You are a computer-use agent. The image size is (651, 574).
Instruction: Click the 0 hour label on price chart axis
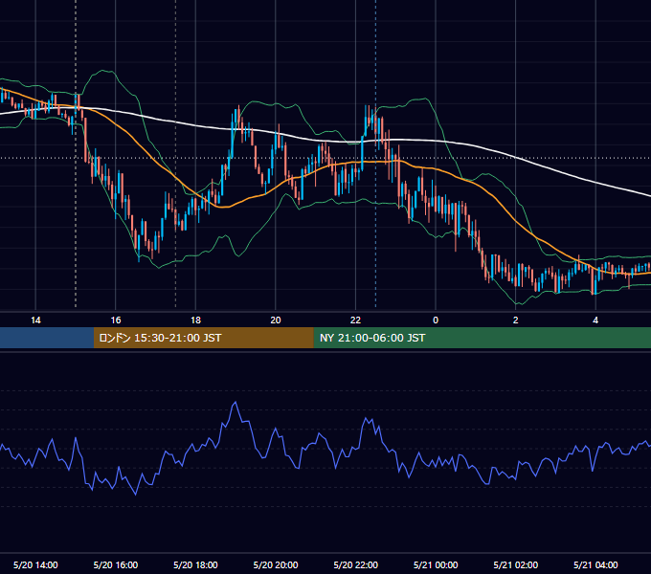coord(436,320)
